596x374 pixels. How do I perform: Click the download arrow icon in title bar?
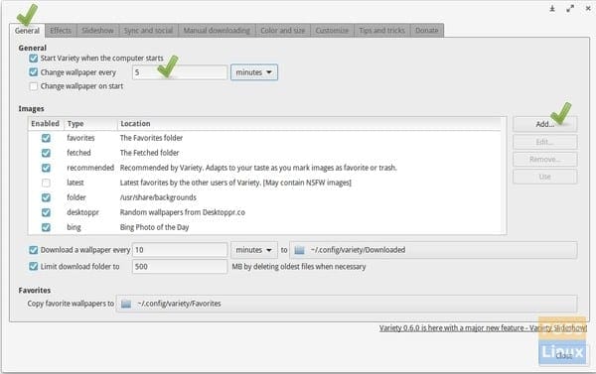click(x=552, y=8)
